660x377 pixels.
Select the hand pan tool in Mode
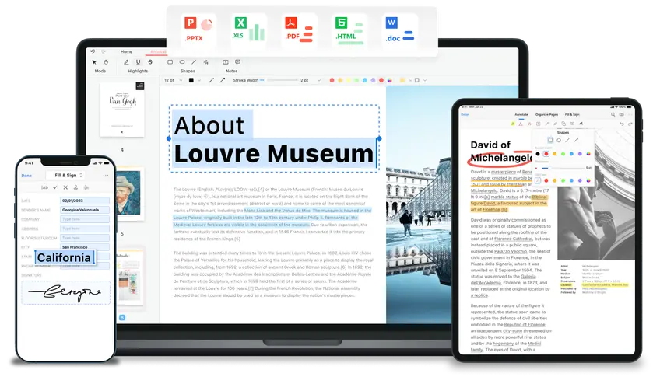106,61
